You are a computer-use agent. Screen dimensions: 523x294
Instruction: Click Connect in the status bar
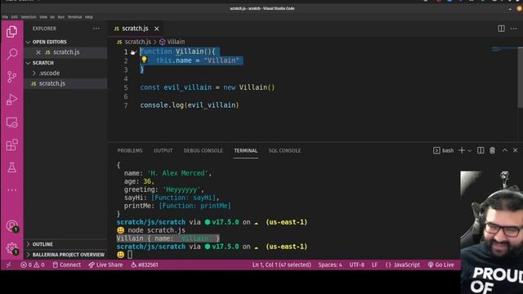[67, 265]
